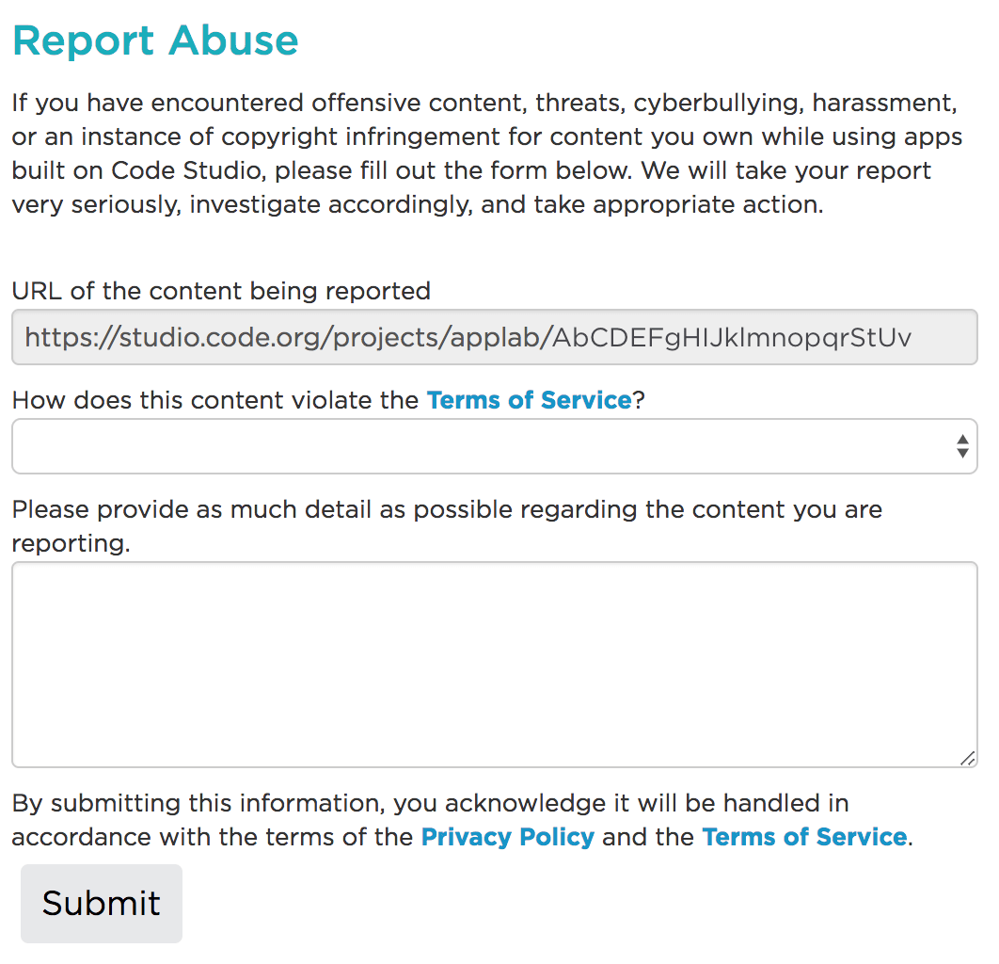This screenshot has width=999, height=964.
Task: Open the Terms of Service link in the question
Action: coord(529,399)
